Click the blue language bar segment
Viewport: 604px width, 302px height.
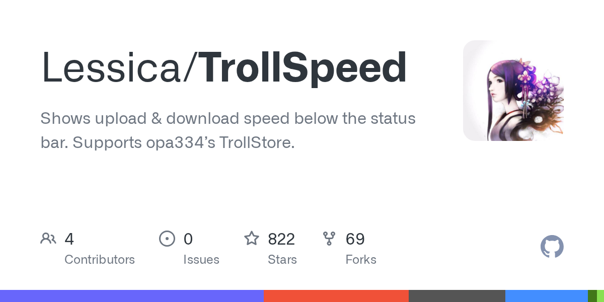(547, 296)
